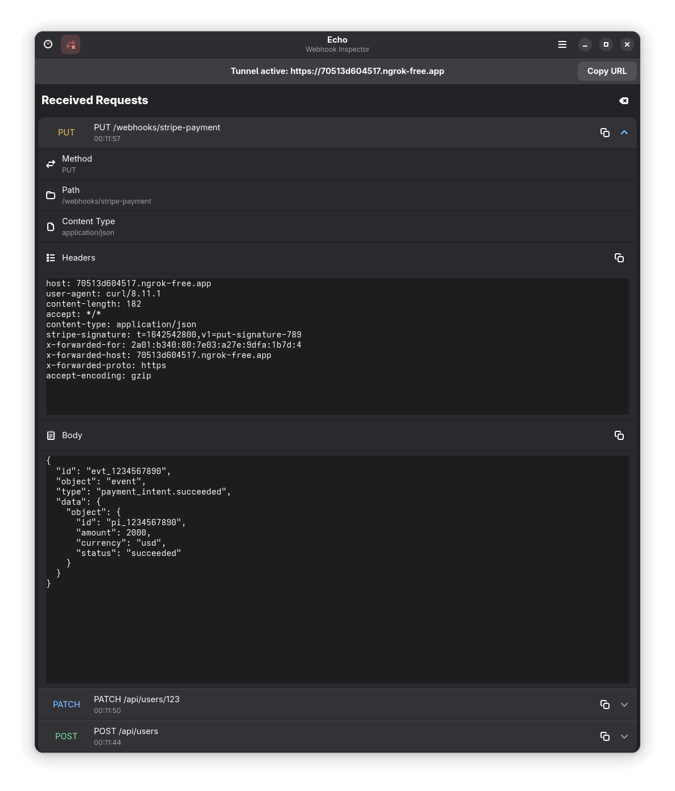
Task: Click the '"amount": 2000' body line
Action: [113, 533]
